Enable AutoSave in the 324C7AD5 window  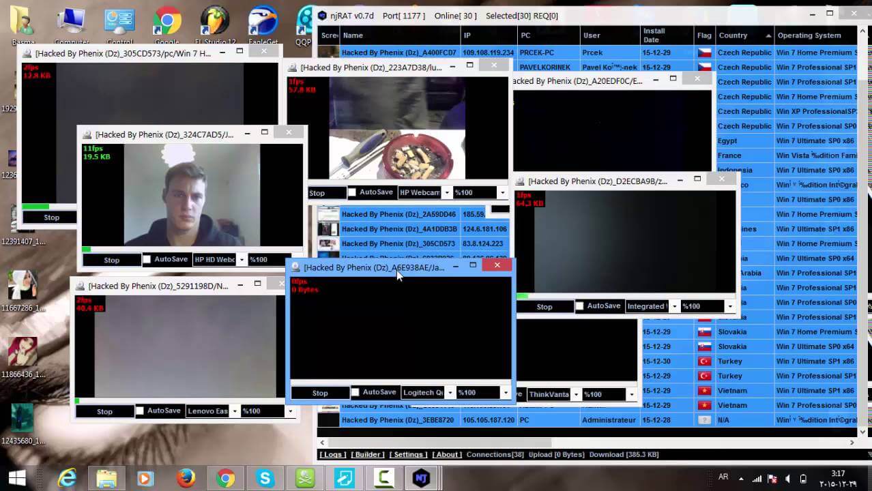coord(147,259)
